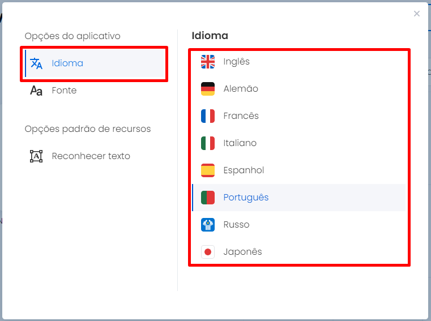Click the Japanese flag icon
Image resolution: width=431 pixels, height=321 pixels.
(208, 252)
